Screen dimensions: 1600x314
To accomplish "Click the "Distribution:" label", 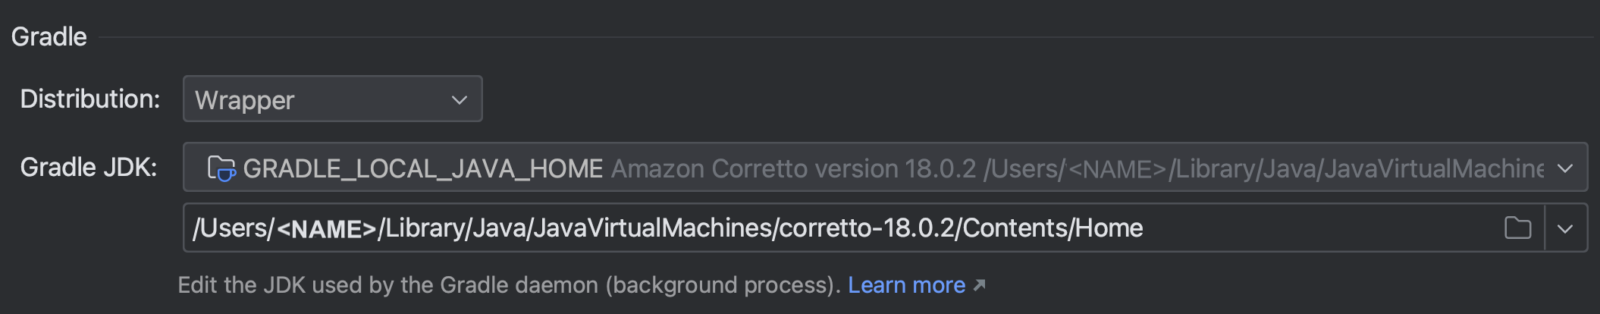I will (90, 99).
